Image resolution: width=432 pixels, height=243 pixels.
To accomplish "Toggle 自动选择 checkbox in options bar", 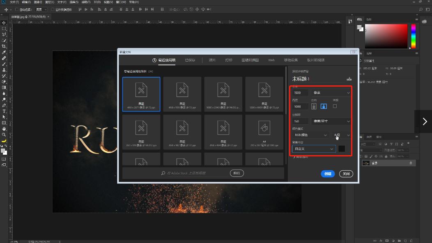I will point(17,9).
